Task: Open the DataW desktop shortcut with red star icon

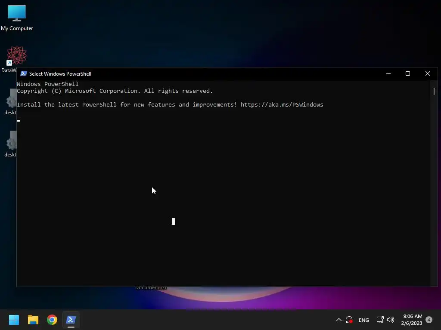Action: [16, 56]
